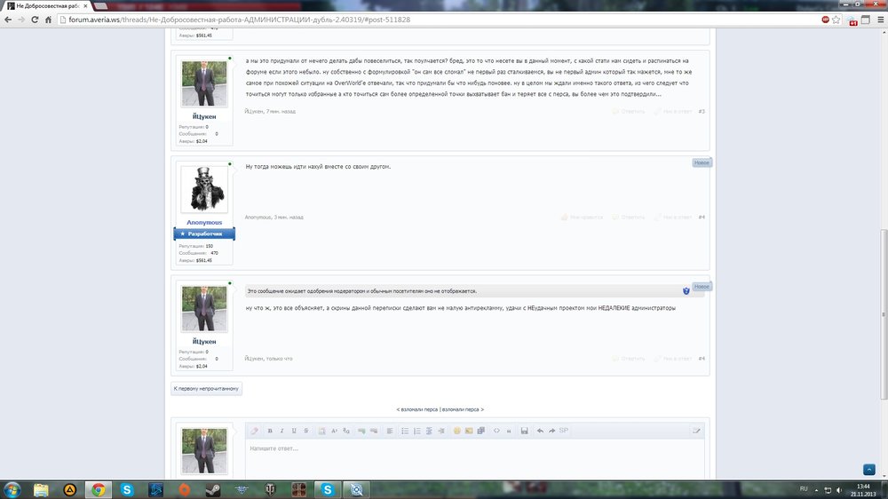The width and height of the screenshot is (888, 499).
Task: Click the save draft floppy icon
Action: [525, 431]
